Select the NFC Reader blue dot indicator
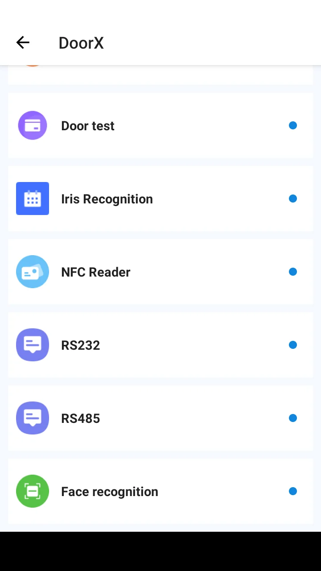Viewport: 321px width, 571px height. point(293,272)
